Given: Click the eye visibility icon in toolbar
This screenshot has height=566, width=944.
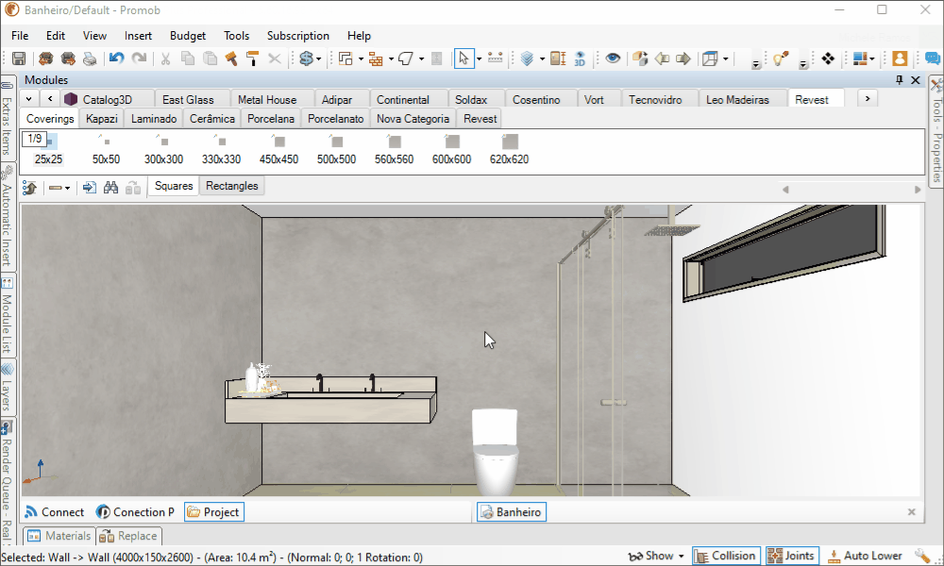Looking at the screenshot, I should [x=614, y=58].
